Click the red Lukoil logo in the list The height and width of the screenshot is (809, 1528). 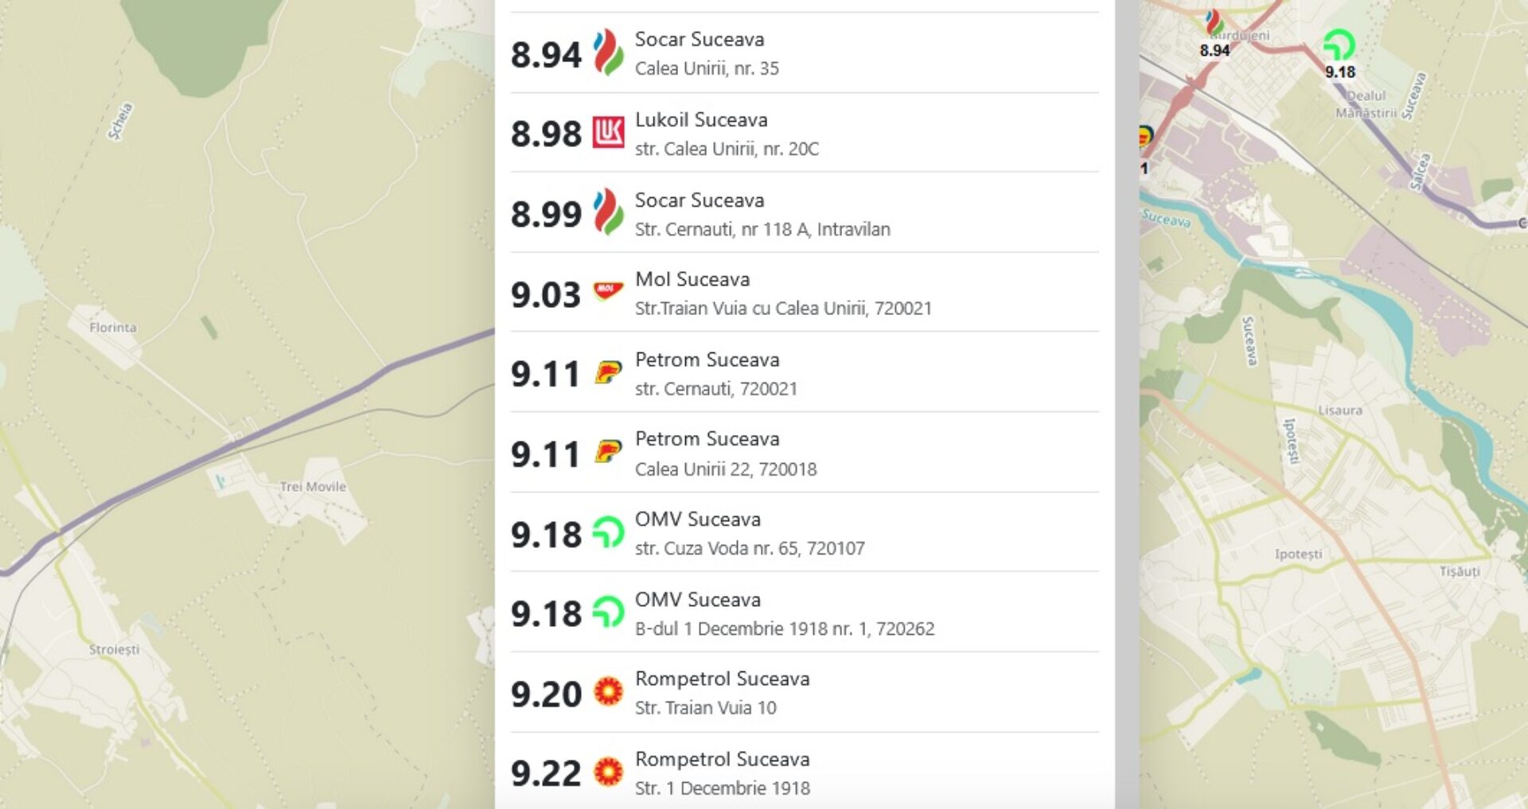pos(608,133)
